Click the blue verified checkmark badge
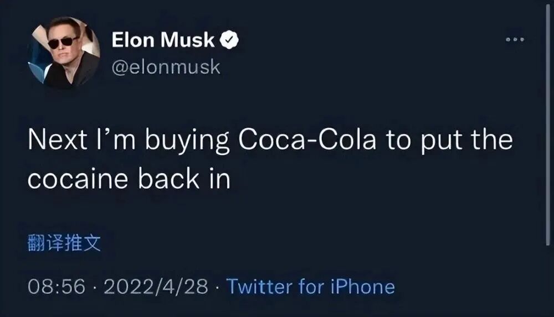 pyautogui.click(x=229, y=40)
